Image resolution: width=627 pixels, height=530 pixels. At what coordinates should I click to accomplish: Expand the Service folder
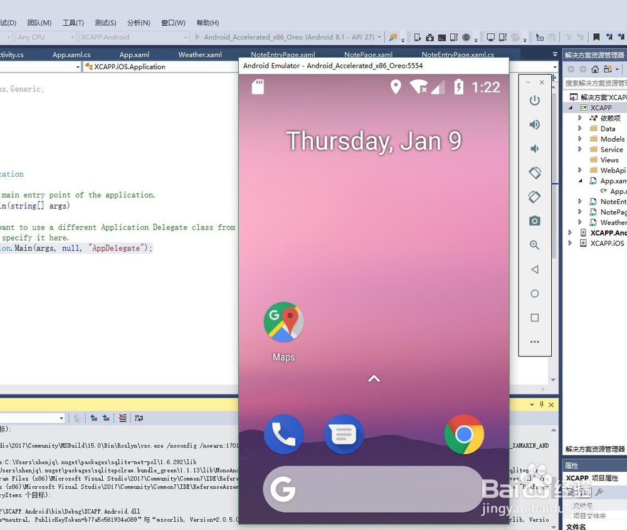pyautogui.click(x=580, y=149)
